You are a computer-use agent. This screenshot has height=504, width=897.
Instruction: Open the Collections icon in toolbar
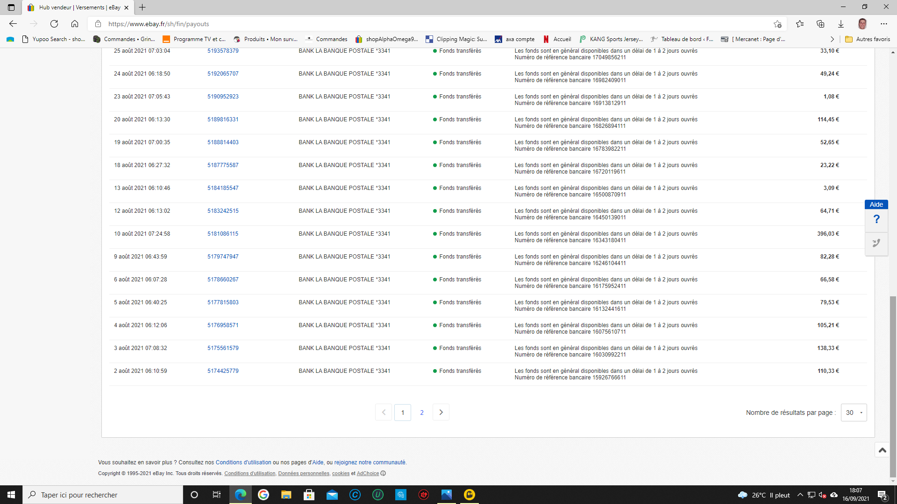820,24
